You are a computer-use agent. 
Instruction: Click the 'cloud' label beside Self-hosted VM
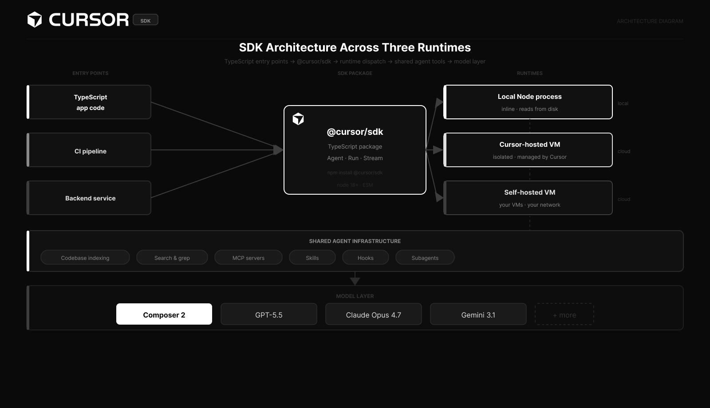[624, 199]
